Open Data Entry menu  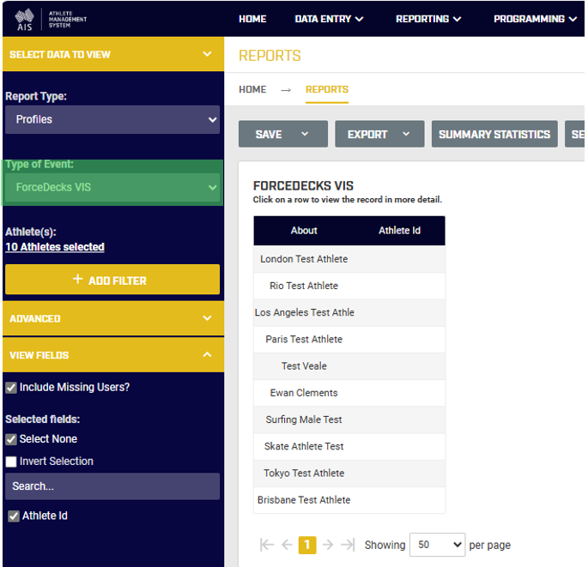point(329,19)
